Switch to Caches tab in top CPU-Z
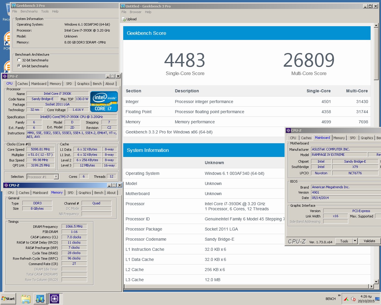Viewport: 381px width, 305px height. (22, 84)
